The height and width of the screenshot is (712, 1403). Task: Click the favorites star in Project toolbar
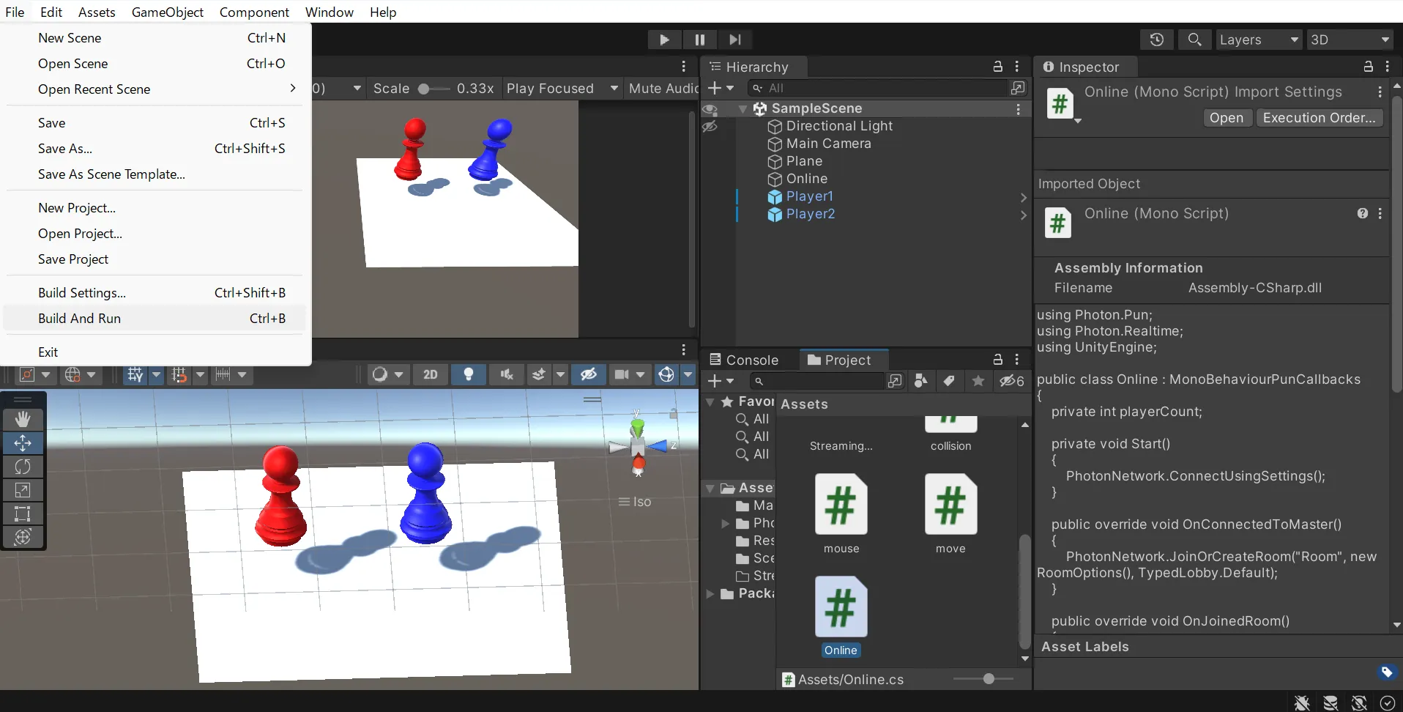coord(978,381)
